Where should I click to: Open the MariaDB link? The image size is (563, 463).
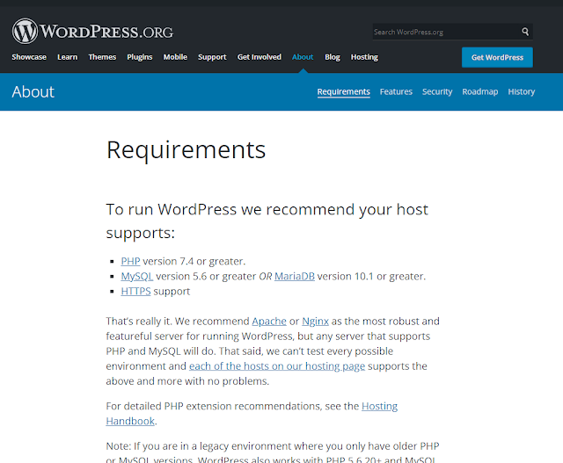295,277
